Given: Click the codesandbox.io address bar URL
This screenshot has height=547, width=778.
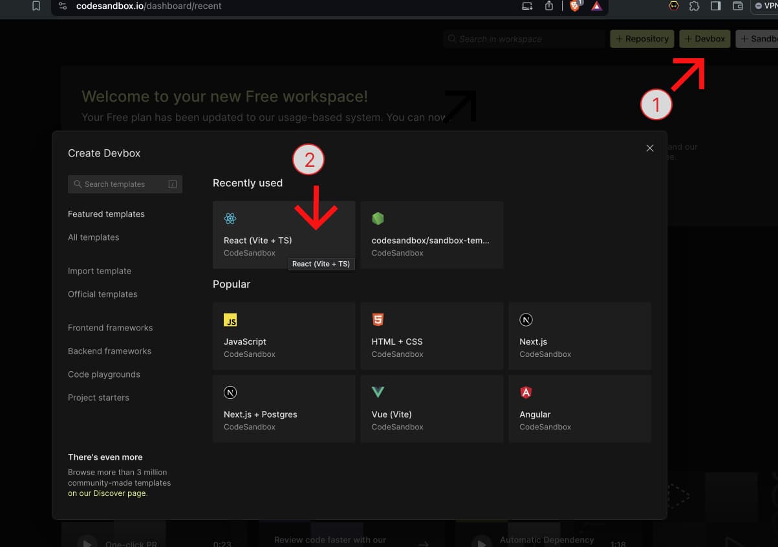Looking at the screenshot, I should [x=149, y=6].
